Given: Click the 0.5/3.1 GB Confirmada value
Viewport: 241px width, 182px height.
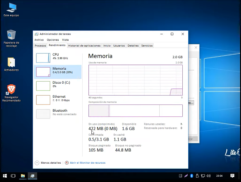Looking at the screenshot, I should 99,139.
